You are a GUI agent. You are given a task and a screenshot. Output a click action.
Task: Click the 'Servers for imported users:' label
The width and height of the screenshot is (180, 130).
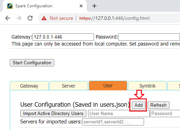51,122
